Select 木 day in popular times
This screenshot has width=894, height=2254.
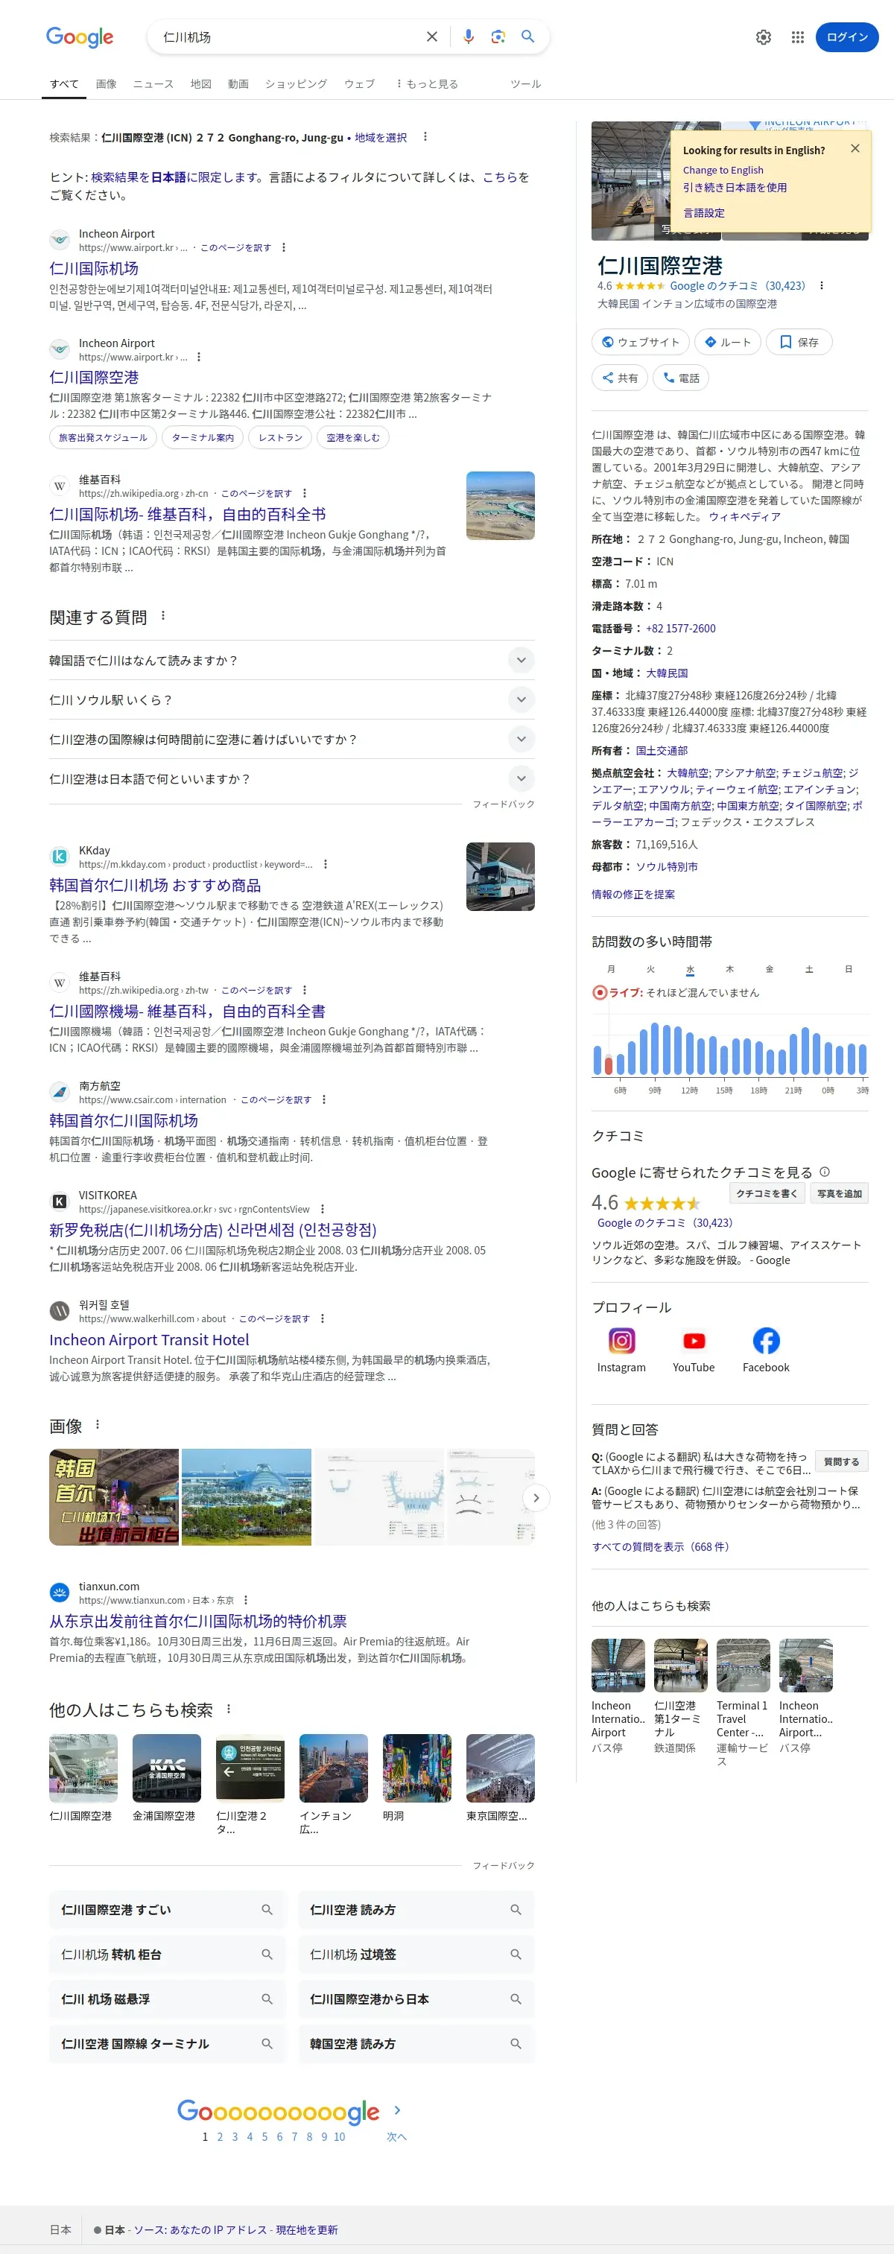tap(729, 970)
